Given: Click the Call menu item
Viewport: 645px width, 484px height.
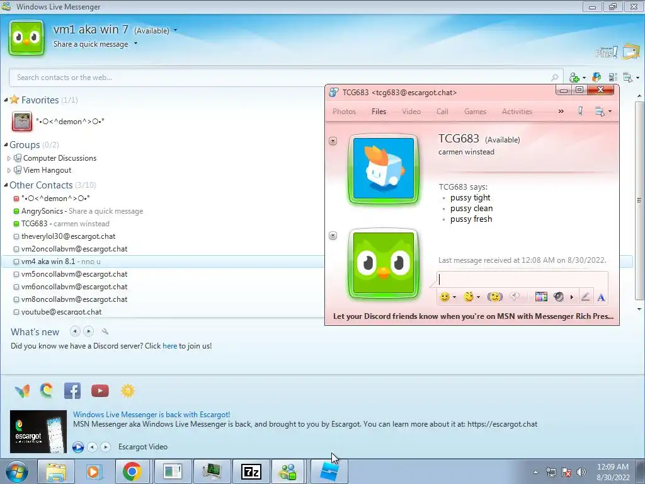Looking at the screenshot, I should click(x=442, y=111).
